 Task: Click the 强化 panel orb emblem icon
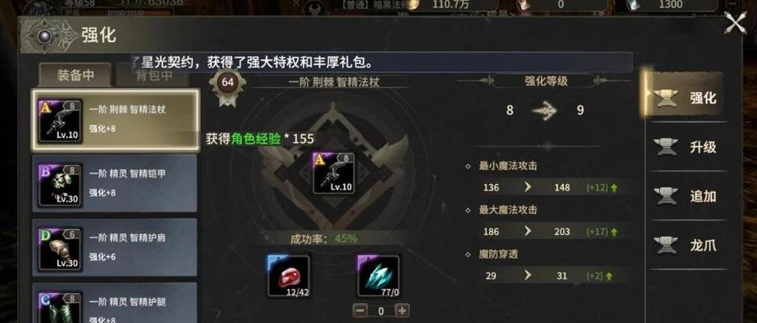tap(47, 36)
